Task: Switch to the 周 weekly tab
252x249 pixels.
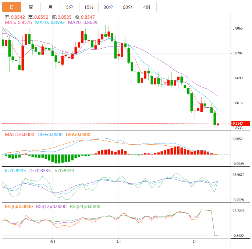Action: (31, 7)
